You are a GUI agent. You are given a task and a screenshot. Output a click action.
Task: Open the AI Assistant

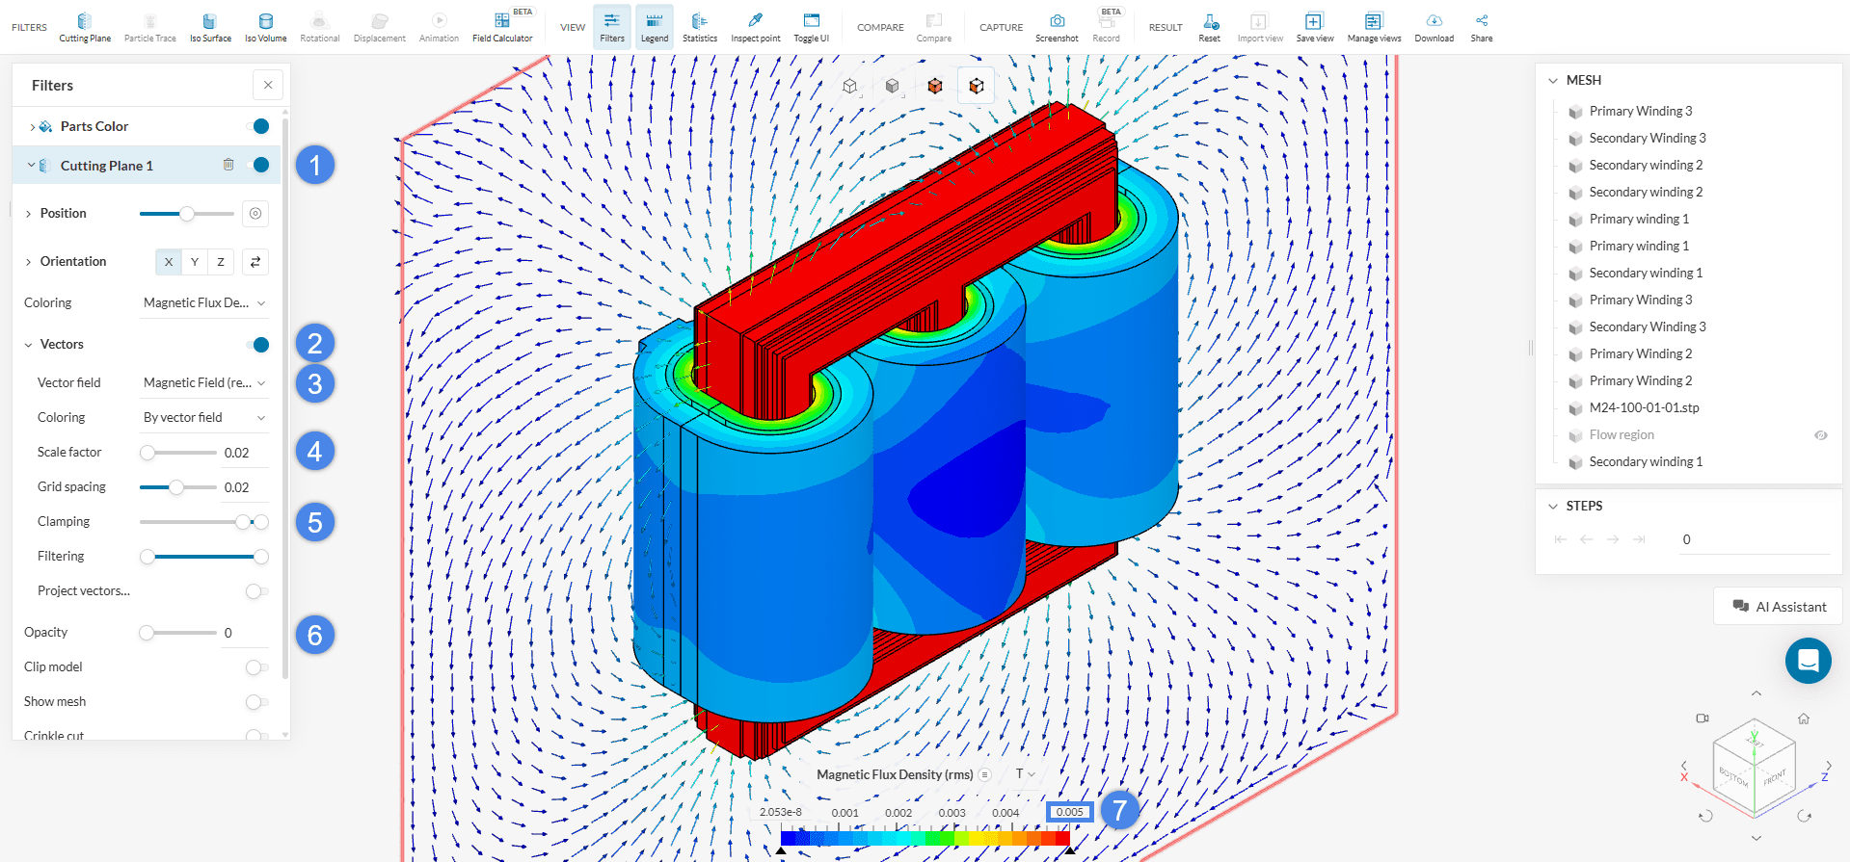1778,607
